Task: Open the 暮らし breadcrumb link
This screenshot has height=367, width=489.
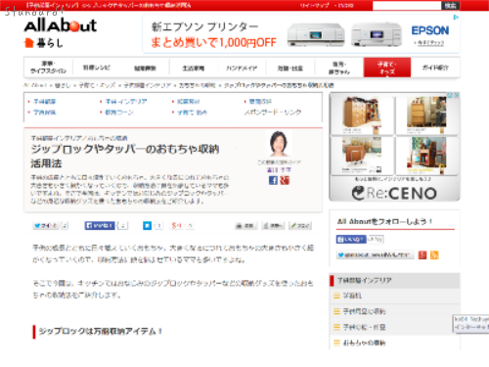Action: 62,85
